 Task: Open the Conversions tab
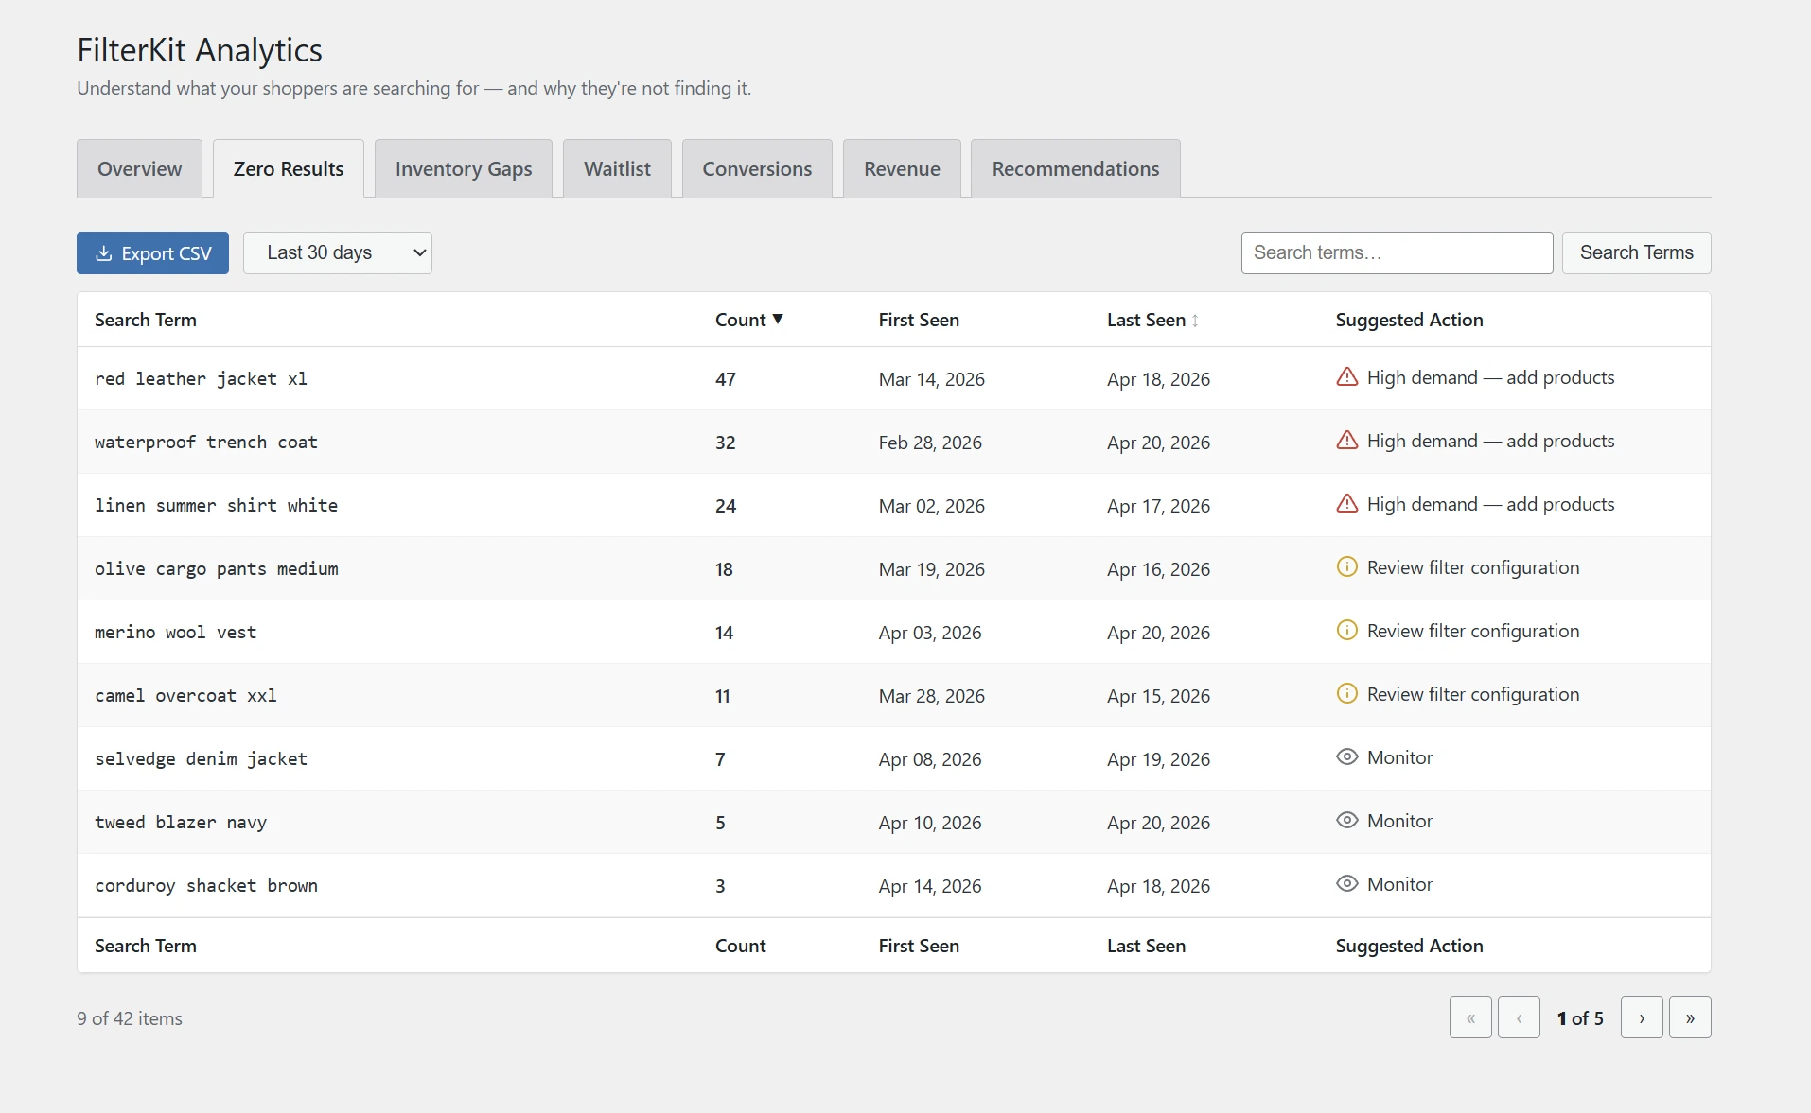tap(757, 168)
